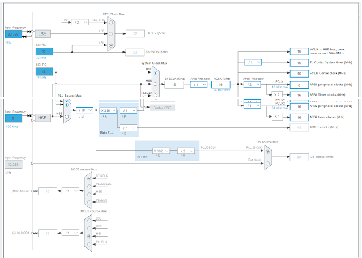Select PLLI2SCLK in the I2S source Mux
The width and height of the screenshot is (362, 258).
(267, 152)
